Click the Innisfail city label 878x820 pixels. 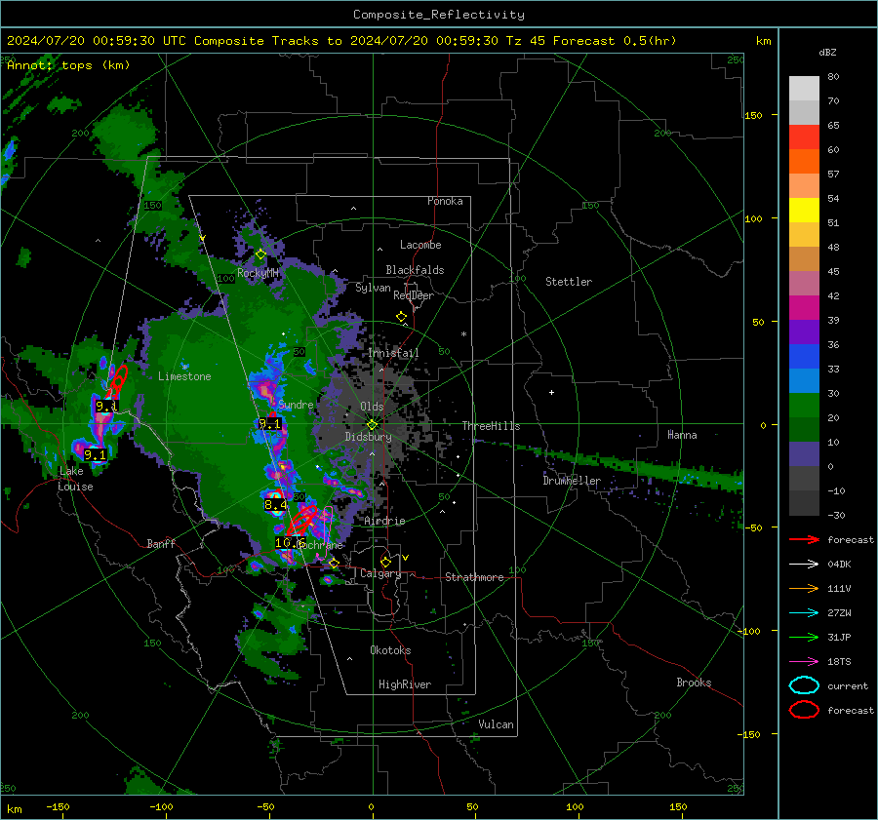click(x=393, y=353)
